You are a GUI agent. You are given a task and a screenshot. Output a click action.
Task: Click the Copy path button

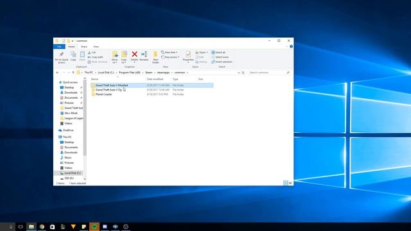pyautogui.click(x=96, y=57)
